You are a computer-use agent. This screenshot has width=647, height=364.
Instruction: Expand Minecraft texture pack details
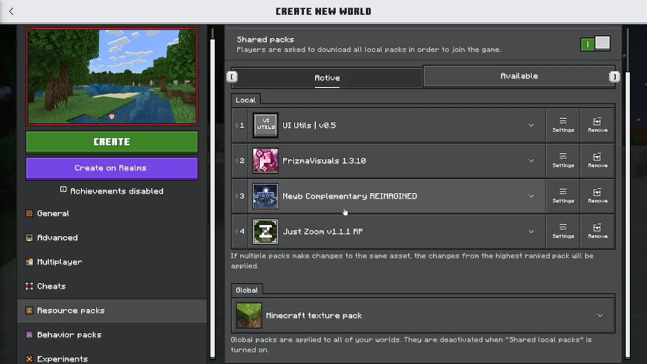tap(600, 315)
